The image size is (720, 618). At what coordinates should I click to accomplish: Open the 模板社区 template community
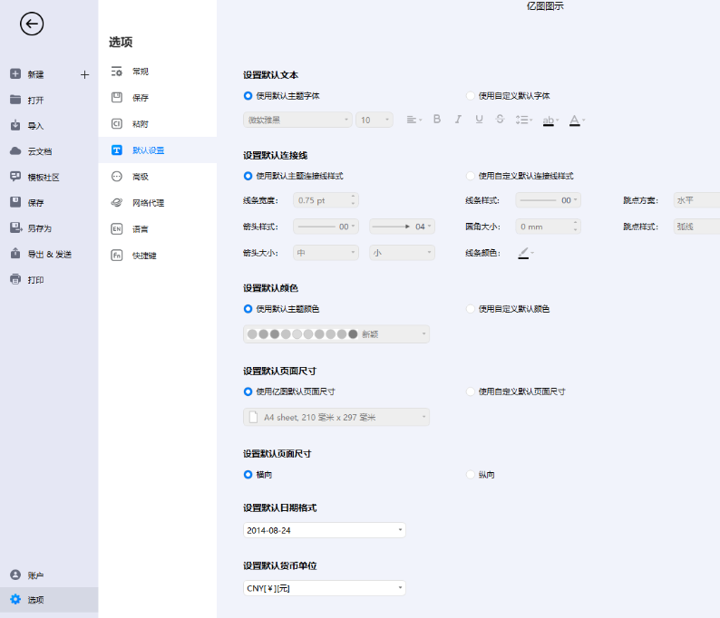43,177
